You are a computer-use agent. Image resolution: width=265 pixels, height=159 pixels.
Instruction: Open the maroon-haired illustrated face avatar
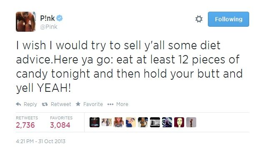pos(179,122)
